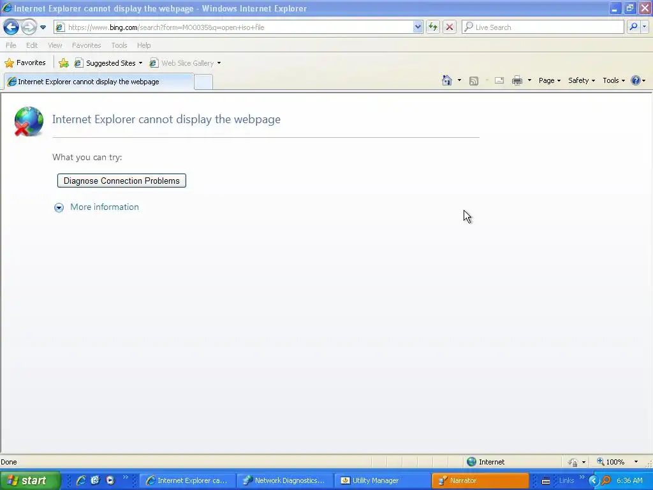This screenshot has height=490, width=653.
Task: Click the 100% zoom level button
Action: (611, 462)
